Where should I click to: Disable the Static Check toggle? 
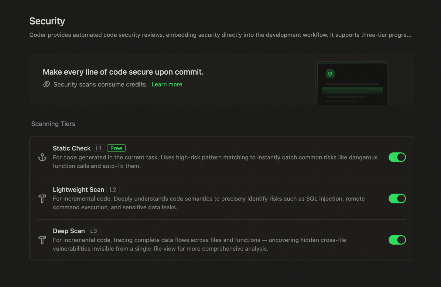(x=397, y=157)
